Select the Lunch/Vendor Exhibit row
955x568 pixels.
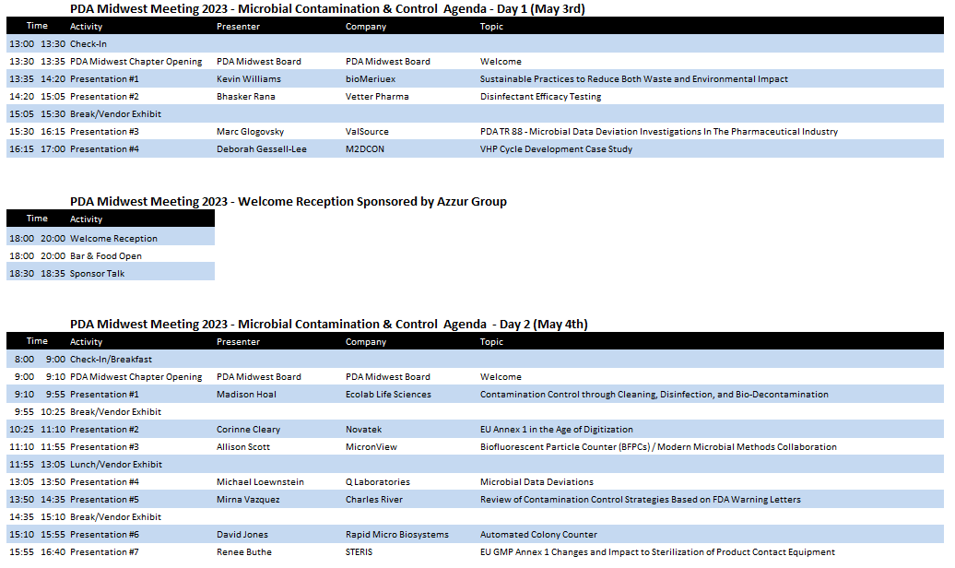pyautogui.click(x=475, y=465)
